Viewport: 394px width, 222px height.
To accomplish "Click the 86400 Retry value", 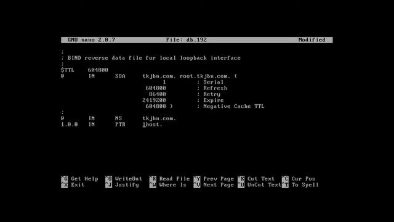I will tap(158, 94).
